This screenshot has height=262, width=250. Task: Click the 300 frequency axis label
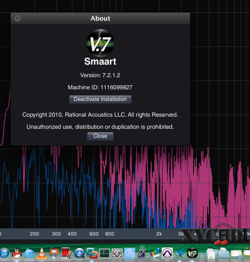coord(56,234)
